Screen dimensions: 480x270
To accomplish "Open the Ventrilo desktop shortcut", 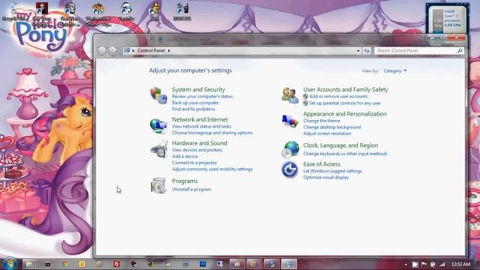I will [x=126, y=12].
